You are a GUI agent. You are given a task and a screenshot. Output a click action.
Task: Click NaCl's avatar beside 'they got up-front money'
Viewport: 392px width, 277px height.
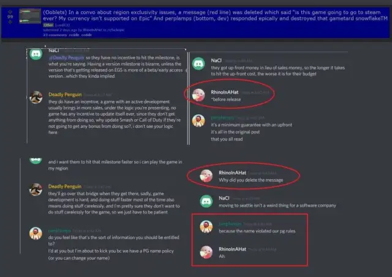click(x=198, y=64)
